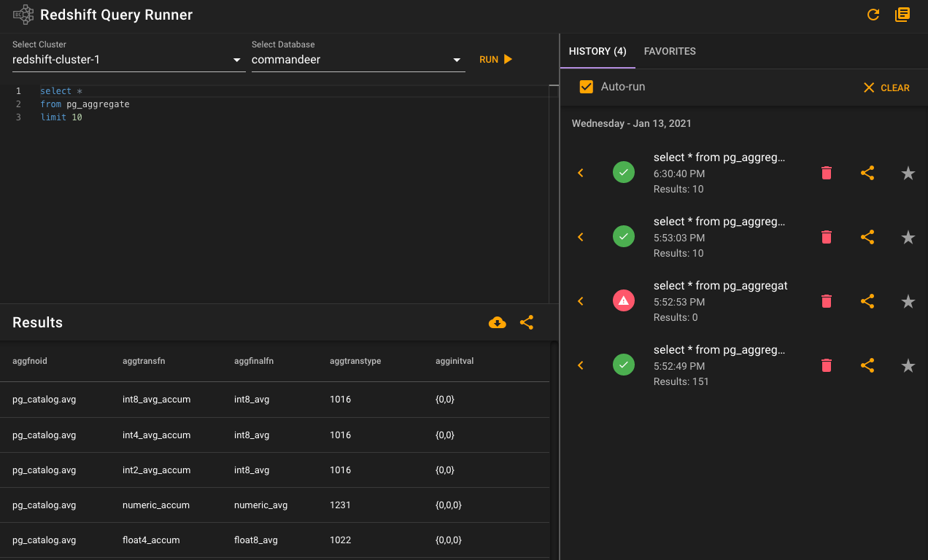Viewport: 928px width, 560px height.
Task: Select the History (4) tab
Action: point(598,52)
